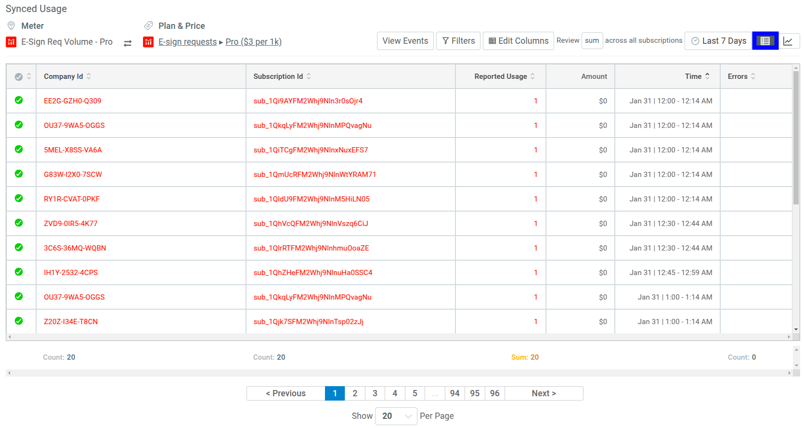Click the footer horizontal scrollbar
The width and height of the screenshot is (804, 428).
click(399, 373)
